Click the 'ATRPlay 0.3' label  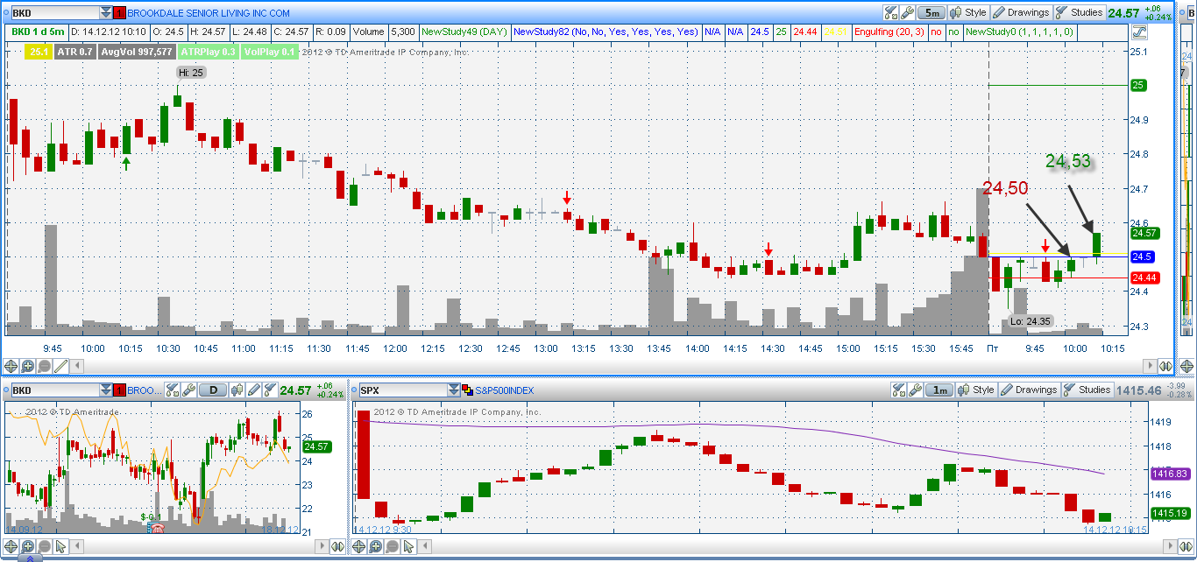coord(209,52)
